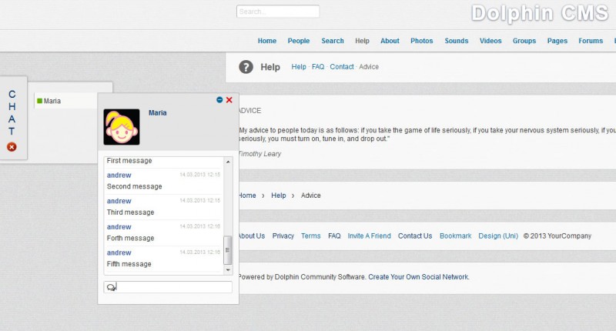Click the 'Third message' chat text
The image size is (616, 331).
(x=130, y=212)
